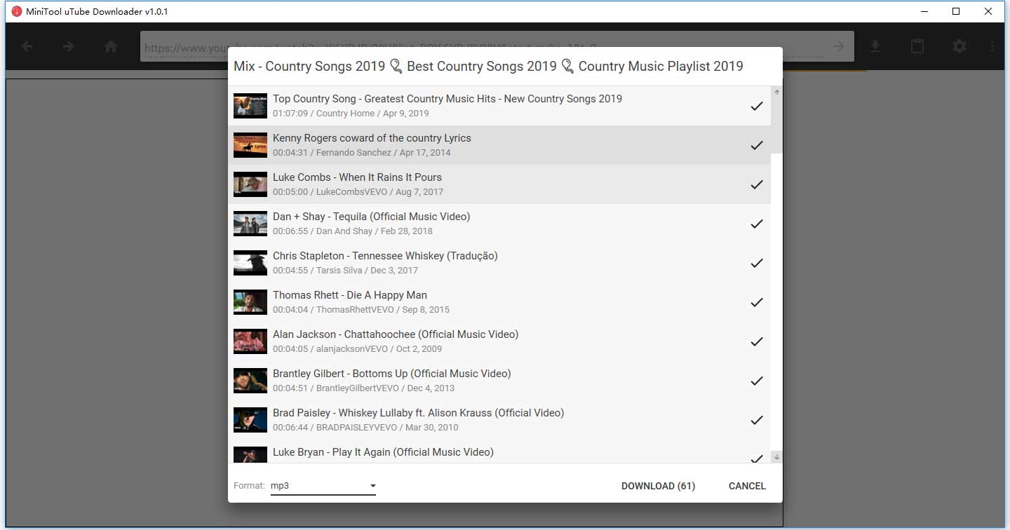Select title 'Alan Jackson - Chattahoochee (Official Music Video)'

396,334
